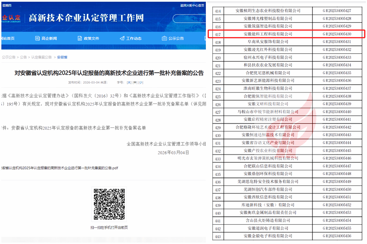Viewport: 367px width, 244px height.
Task: Set font size to 小
Action: click(140, 82)
